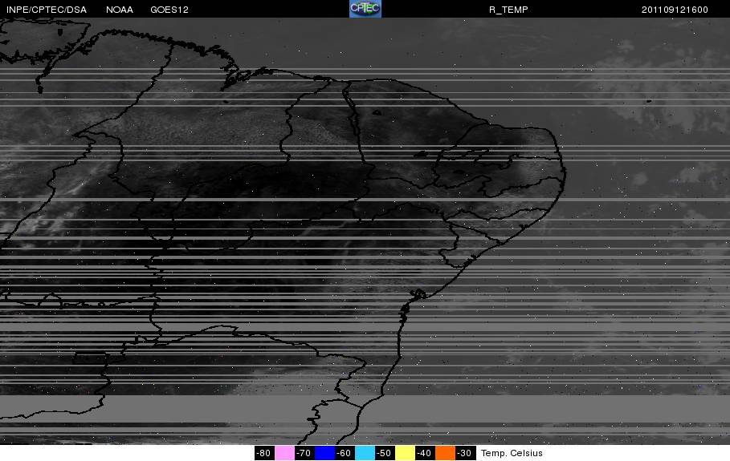Click the R_TEMP product label
Image resolution: width=730 pixels, height=461 pixels.
point(508,10)
